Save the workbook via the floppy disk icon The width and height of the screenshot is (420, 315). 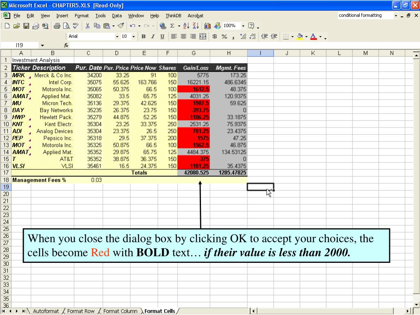(x=26, y=26)
